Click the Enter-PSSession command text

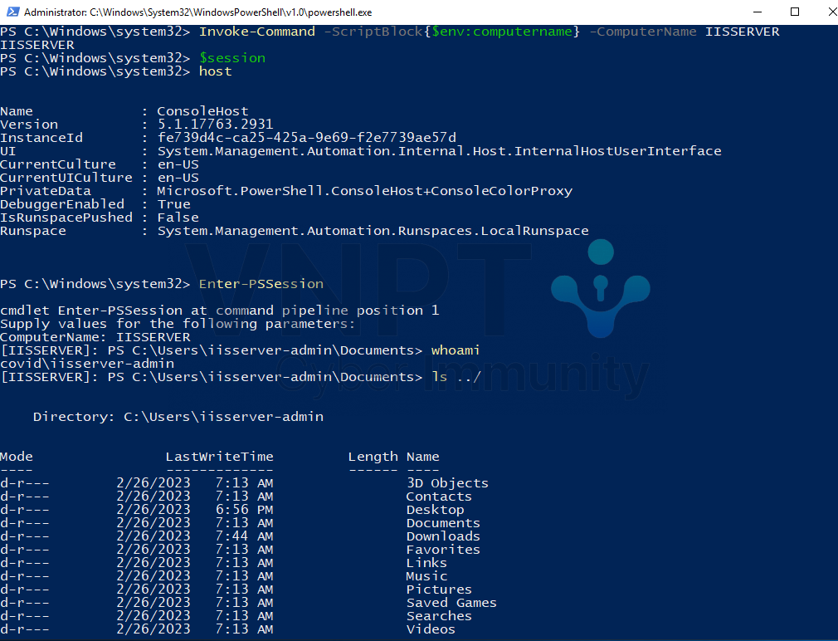point(261,284)
